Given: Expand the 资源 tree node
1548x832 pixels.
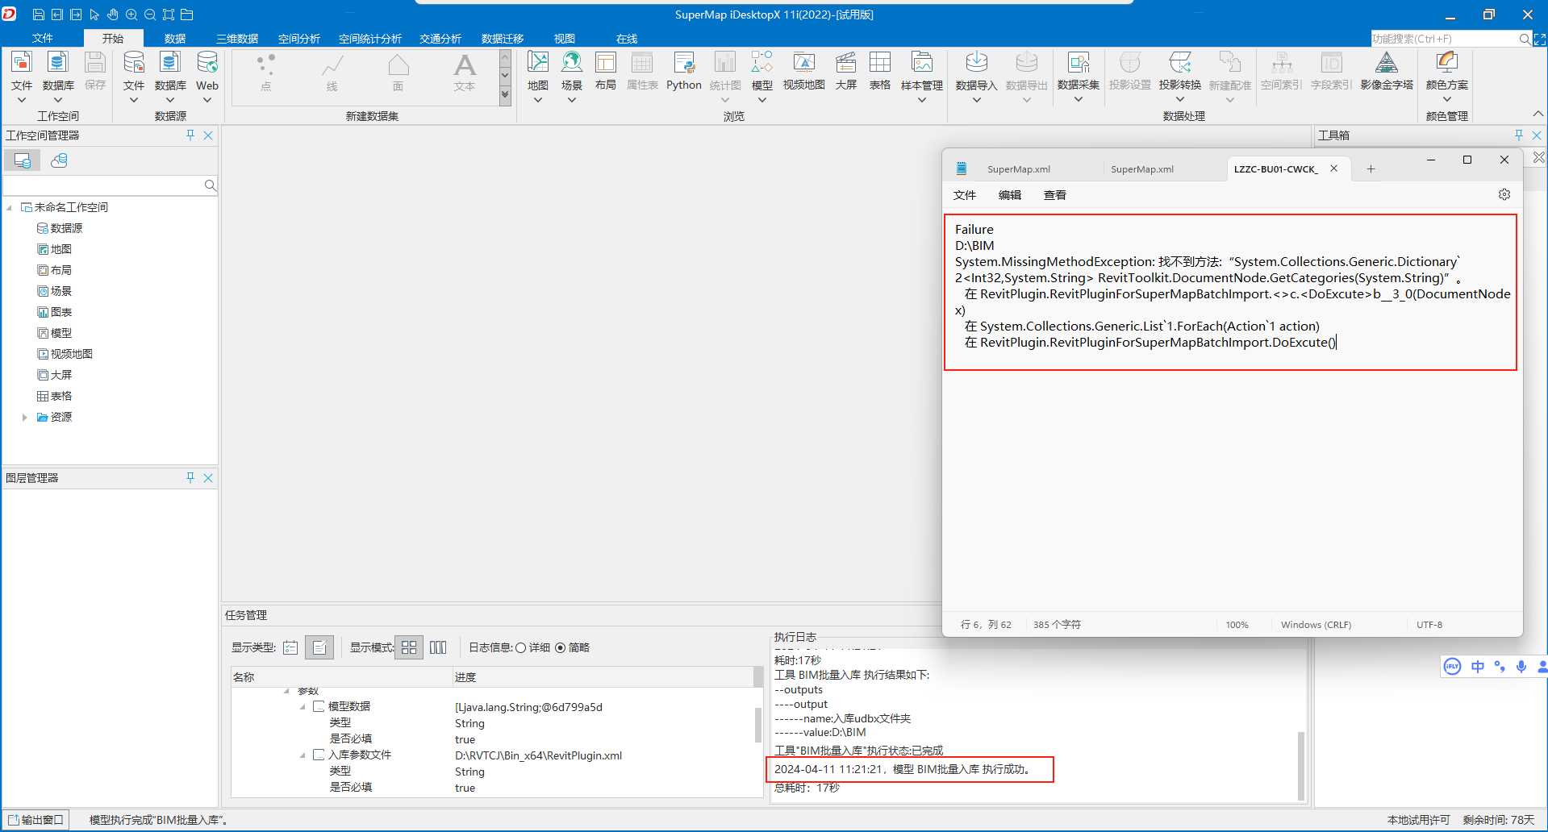Looking at the screenshot, I should pyautogui.click(x=25, y=417).
